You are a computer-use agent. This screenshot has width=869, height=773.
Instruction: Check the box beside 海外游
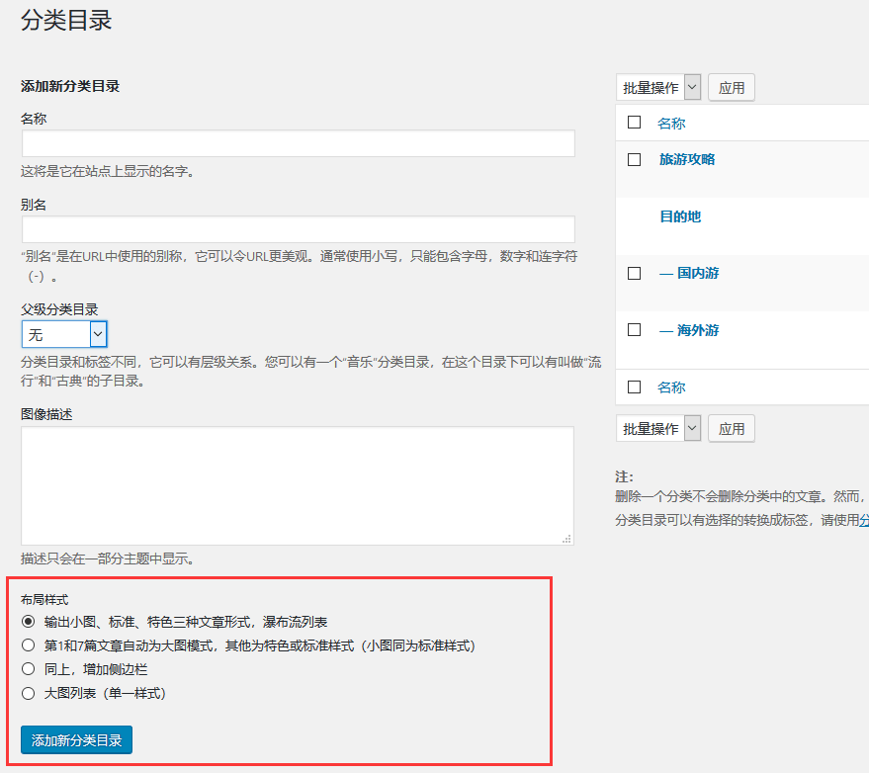[x=635, y=330]
